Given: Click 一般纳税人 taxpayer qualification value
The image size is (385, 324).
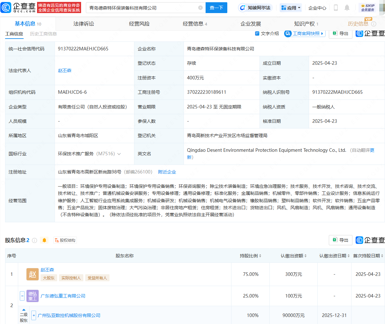Looking at the screenshot, I should coord(323,107).
